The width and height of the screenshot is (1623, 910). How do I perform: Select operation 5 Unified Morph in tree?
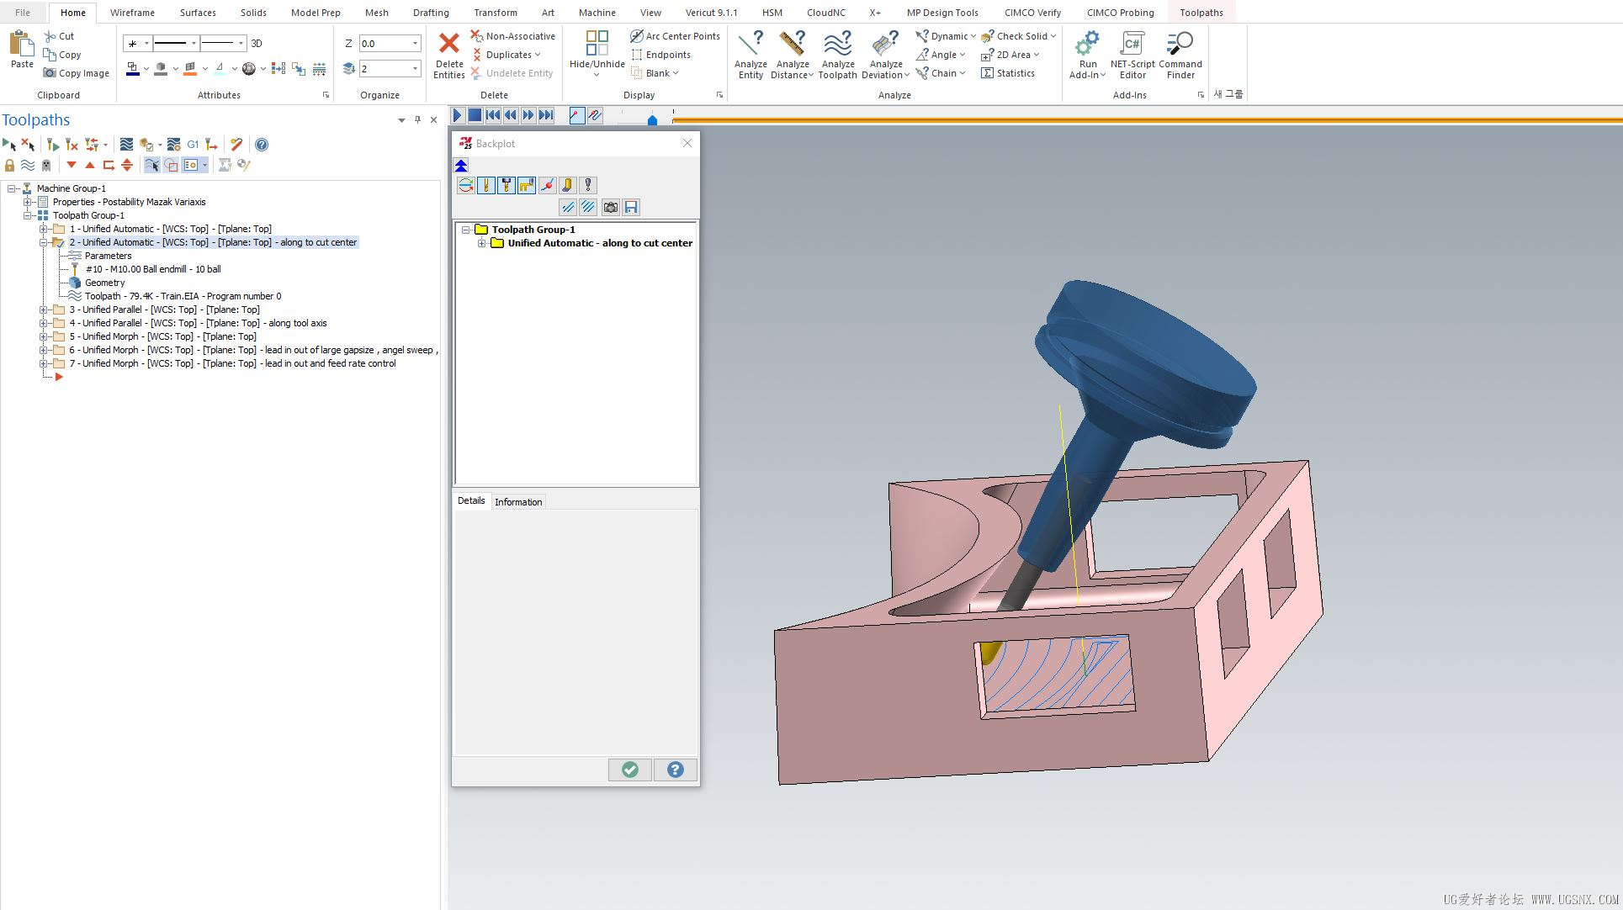[162, 336]
